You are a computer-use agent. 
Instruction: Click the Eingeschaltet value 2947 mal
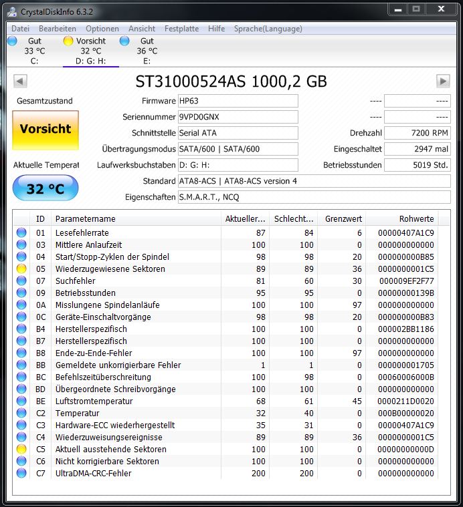point(417,149)
